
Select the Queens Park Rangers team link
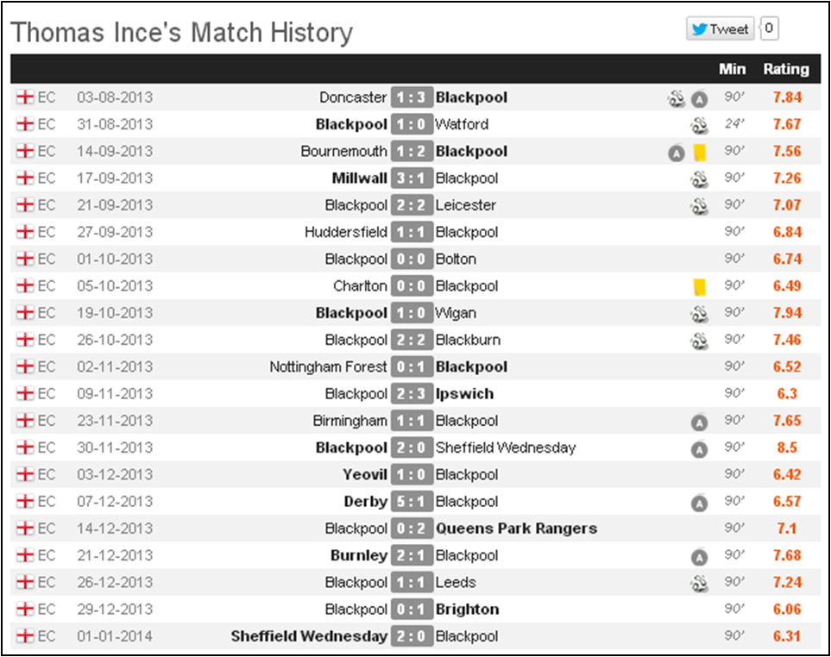coord(516,529)
